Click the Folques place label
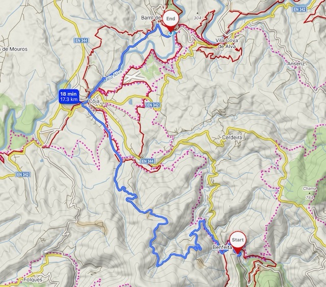This screenshot has width=326, height=287. pos(33,279)
